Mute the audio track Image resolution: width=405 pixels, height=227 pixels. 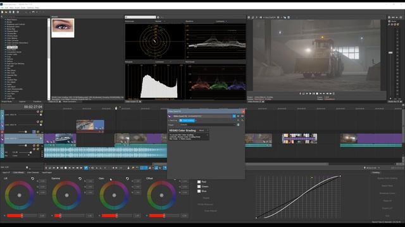pyautogui.click(x=34, y=149)
